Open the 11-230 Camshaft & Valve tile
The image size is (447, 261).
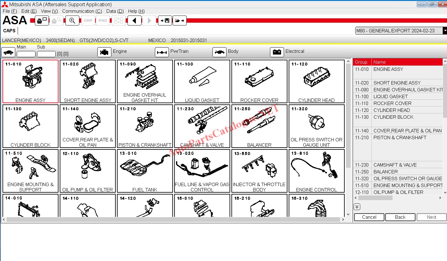[x=202, y=126]
